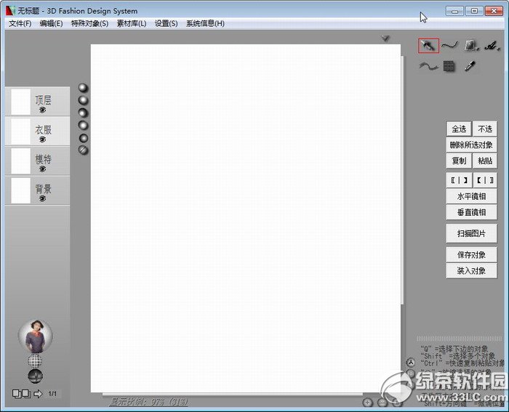Click the vertical canvas scrollbar
The width and height of the screenshot is (509, 412).
(403, 180)
